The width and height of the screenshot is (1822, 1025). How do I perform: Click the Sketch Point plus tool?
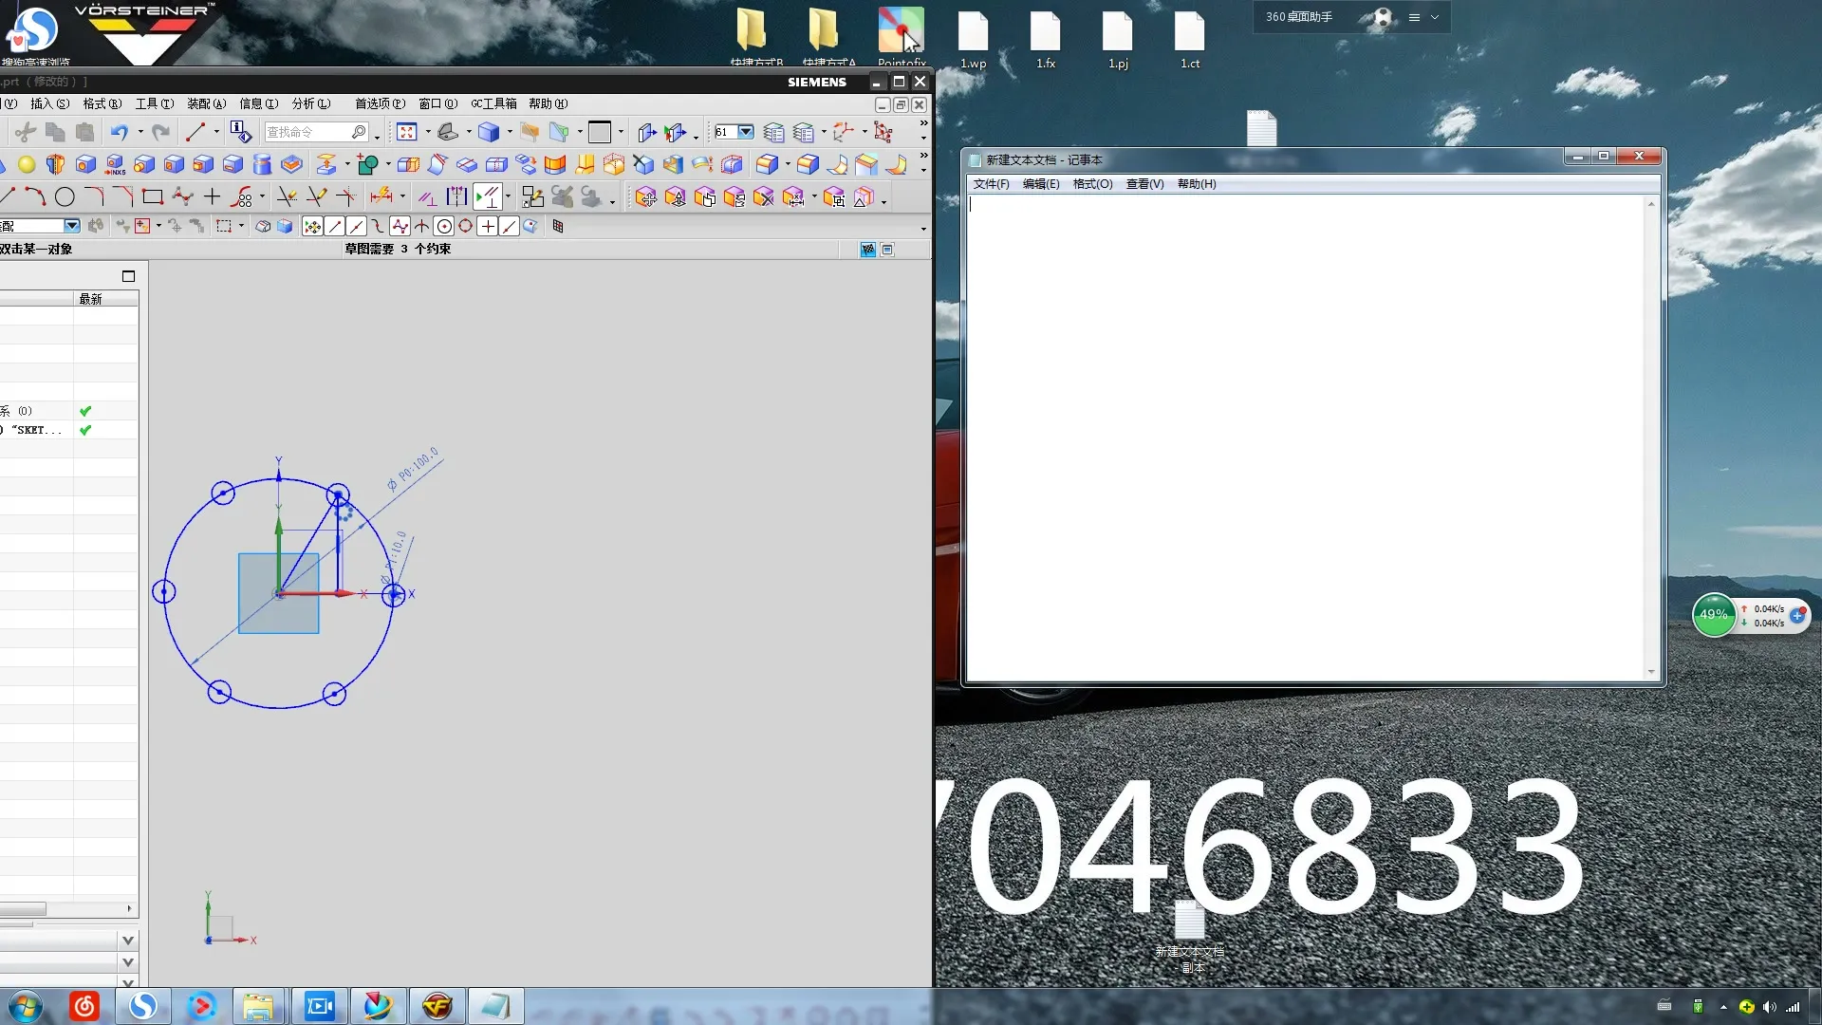pyautogui.click(x=212, y=197)
